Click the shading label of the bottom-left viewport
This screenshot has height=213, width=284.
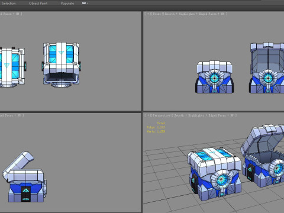[11, 115]
